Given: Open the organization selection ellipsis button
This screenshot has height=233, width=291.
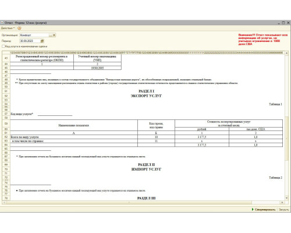Looking at the screenshot, I should [51, 35].
